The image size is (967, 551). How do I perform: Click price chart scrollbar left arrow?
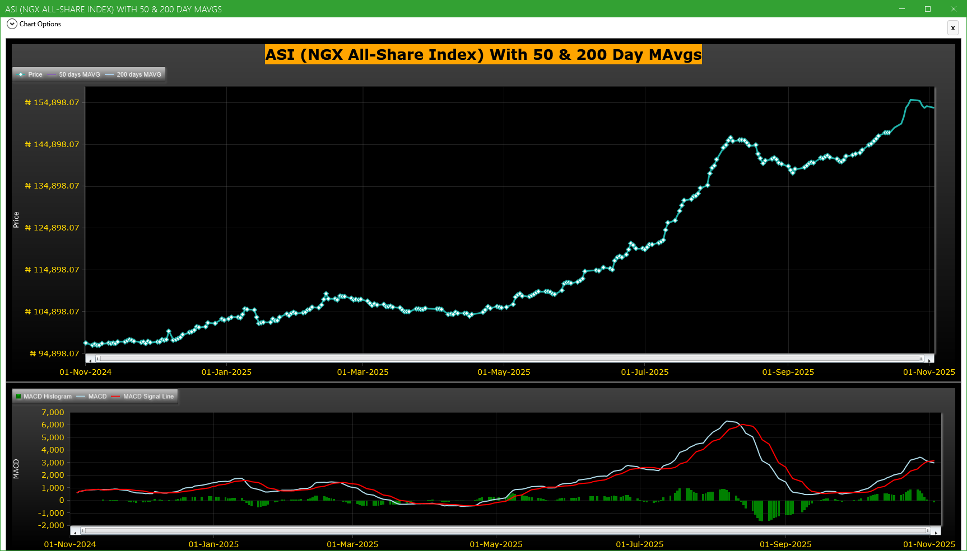pos(90,359)
